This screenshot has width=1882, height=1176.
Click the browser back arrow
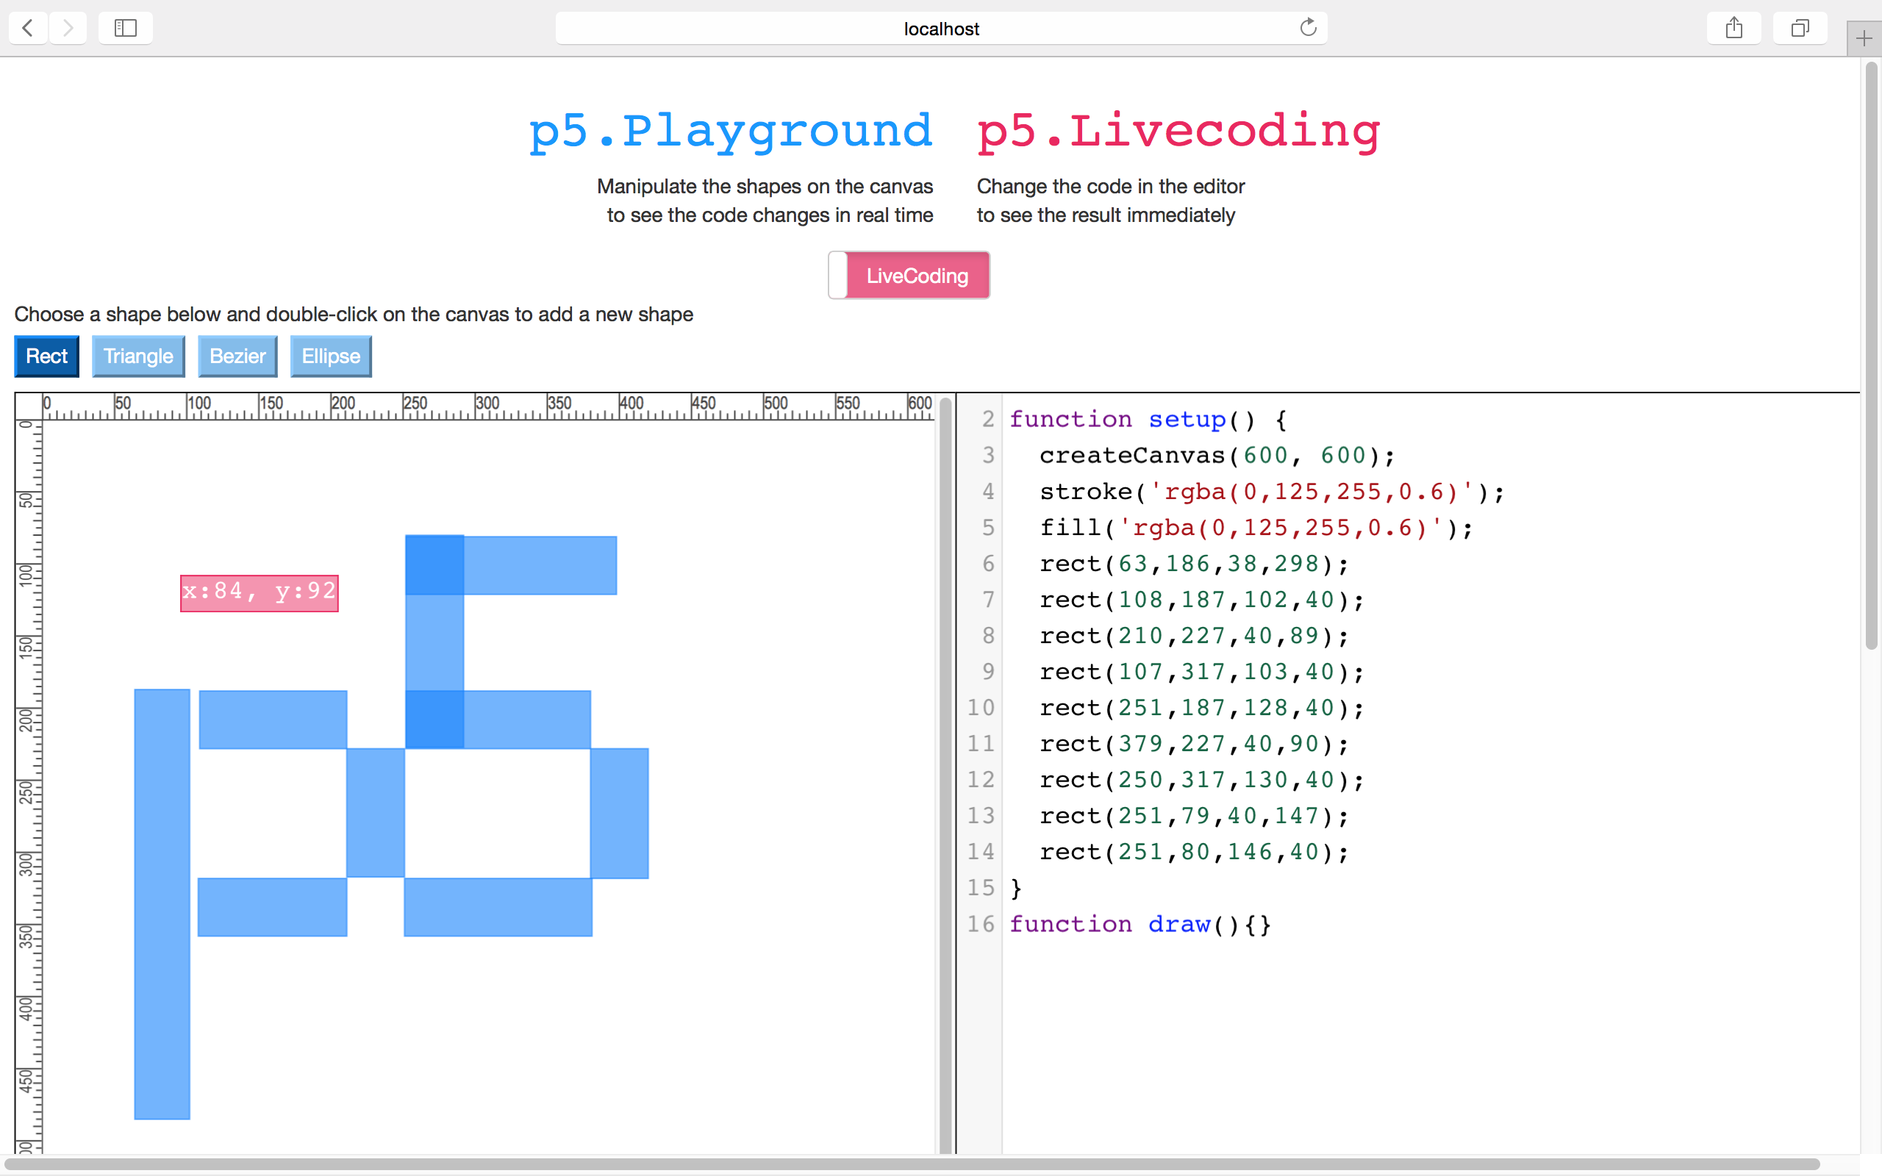tap(28, 29)
